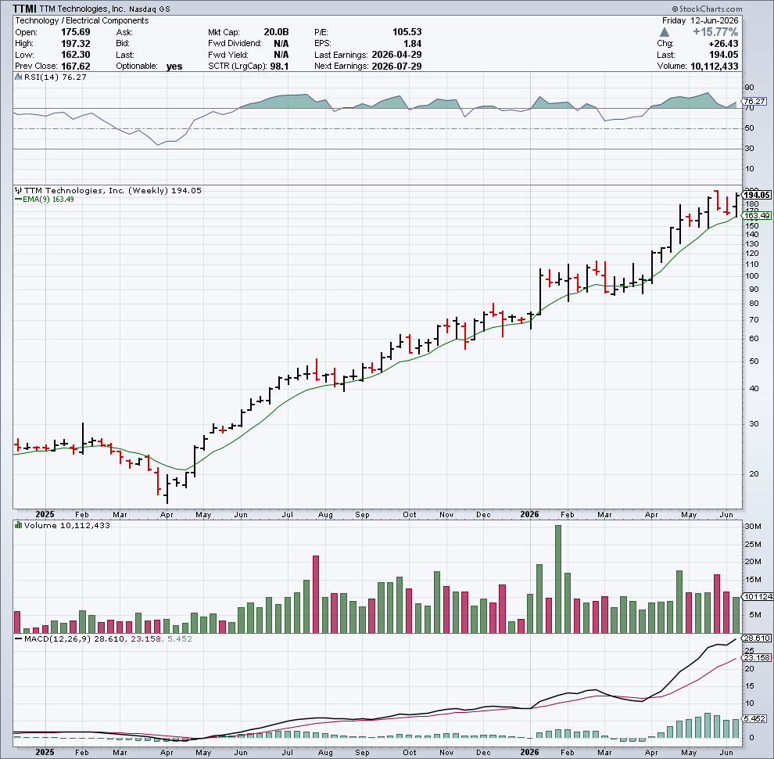Click the SCTR (LrgCap) value 98.1
Image resolution: width=774 pixels, height=759 pixels.
279,67
